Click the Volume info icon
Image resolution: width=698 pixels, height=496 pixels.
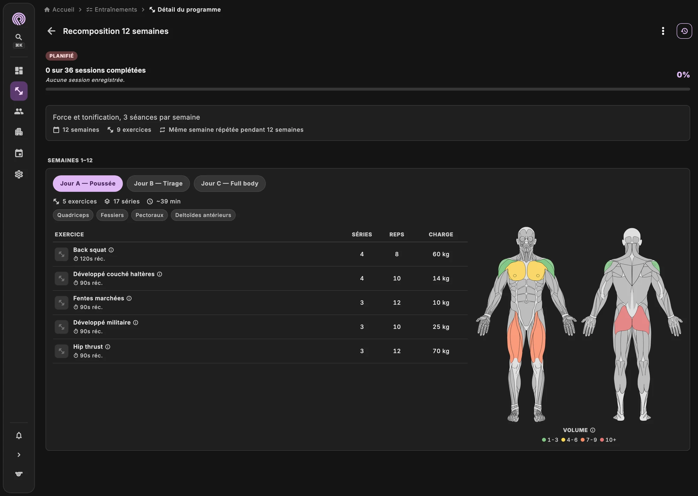593,430
